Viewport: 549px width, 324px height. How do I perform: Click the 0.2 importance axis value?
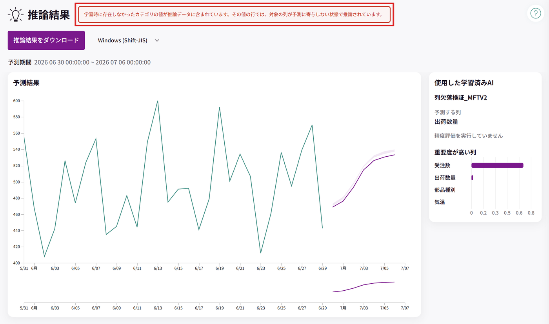coord(484,213)
